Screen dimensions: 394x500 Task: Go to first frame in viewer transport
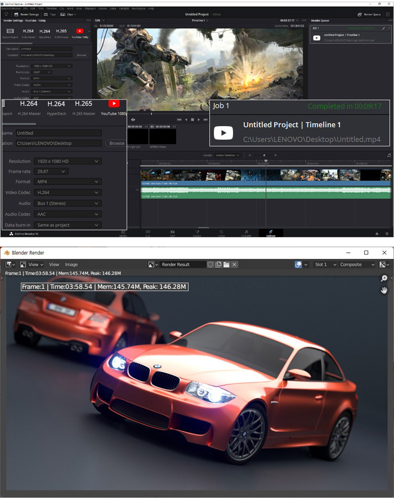179,119
